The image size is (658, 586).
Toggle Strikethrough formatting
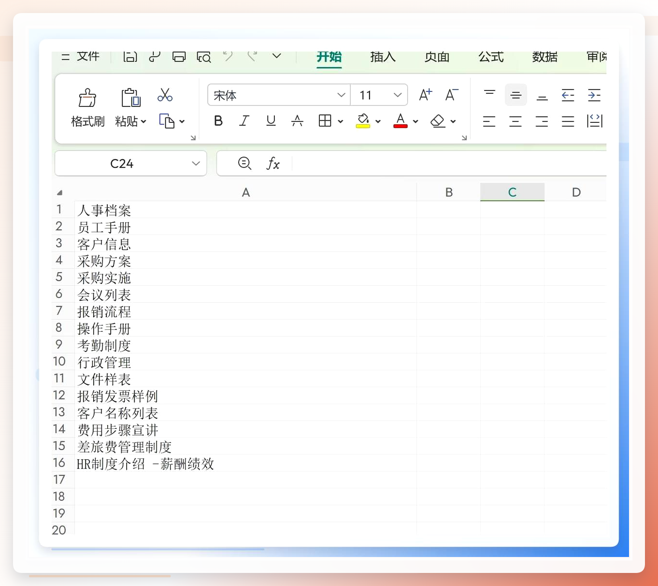tap(297, 121)
